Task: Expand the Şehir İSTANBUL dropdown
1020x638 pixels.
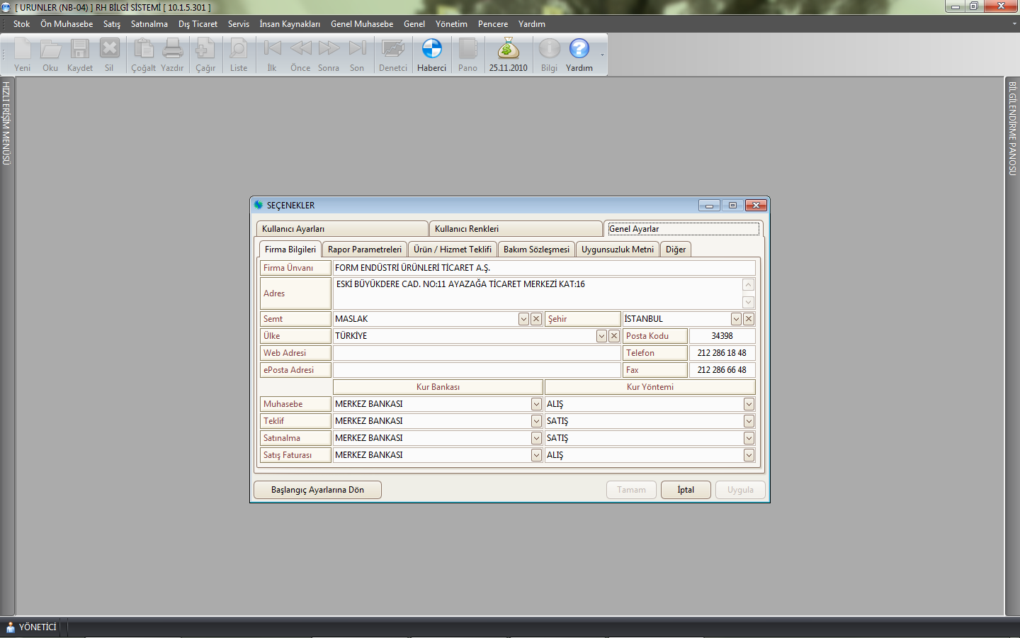Action: [736, 319]
